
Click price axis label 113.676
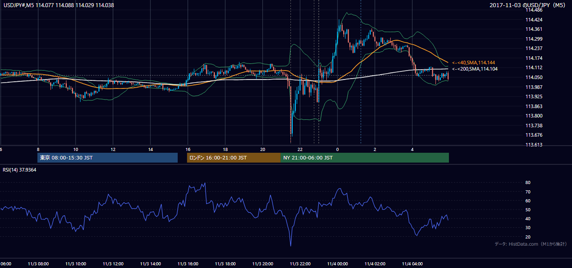pos(534,135)
